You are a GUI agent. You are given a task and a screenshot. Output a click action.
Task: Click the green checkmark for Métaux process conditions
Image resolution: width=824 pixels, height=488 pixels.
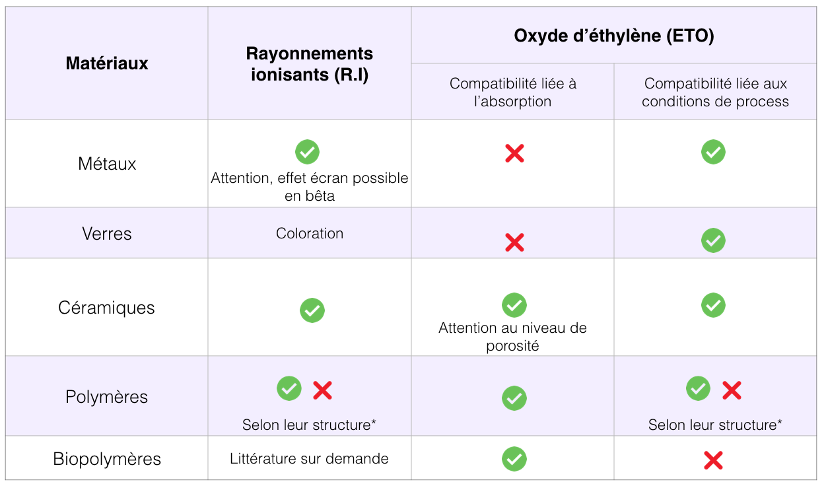[x=713, y=152]
